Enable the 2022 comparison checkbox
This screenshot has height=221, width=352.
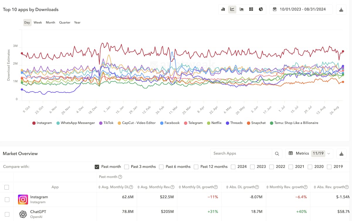272,167
